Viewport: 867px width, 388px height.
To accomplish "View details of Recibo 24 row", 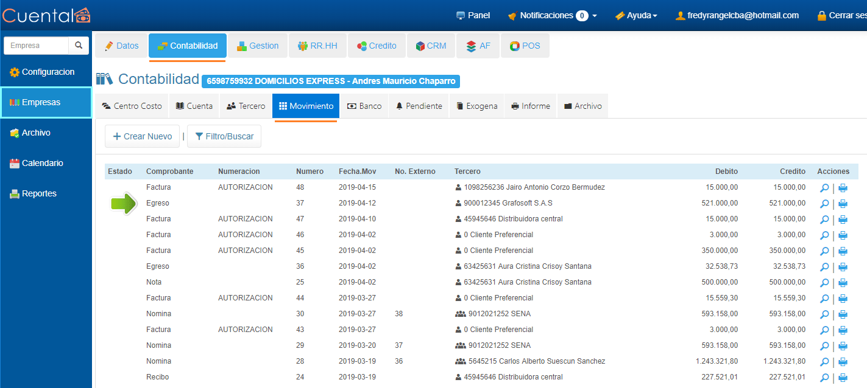I will [824, 378].
